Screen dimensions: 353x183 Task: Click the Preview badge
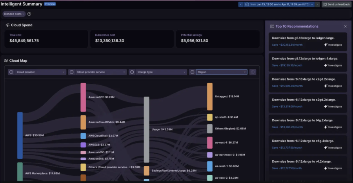tap(50, 4)
